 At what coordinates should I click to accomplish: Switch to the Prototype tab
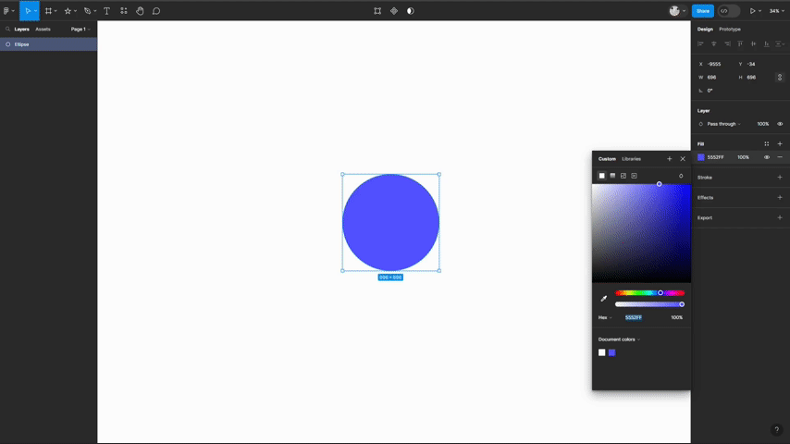[x=730, y=30]
